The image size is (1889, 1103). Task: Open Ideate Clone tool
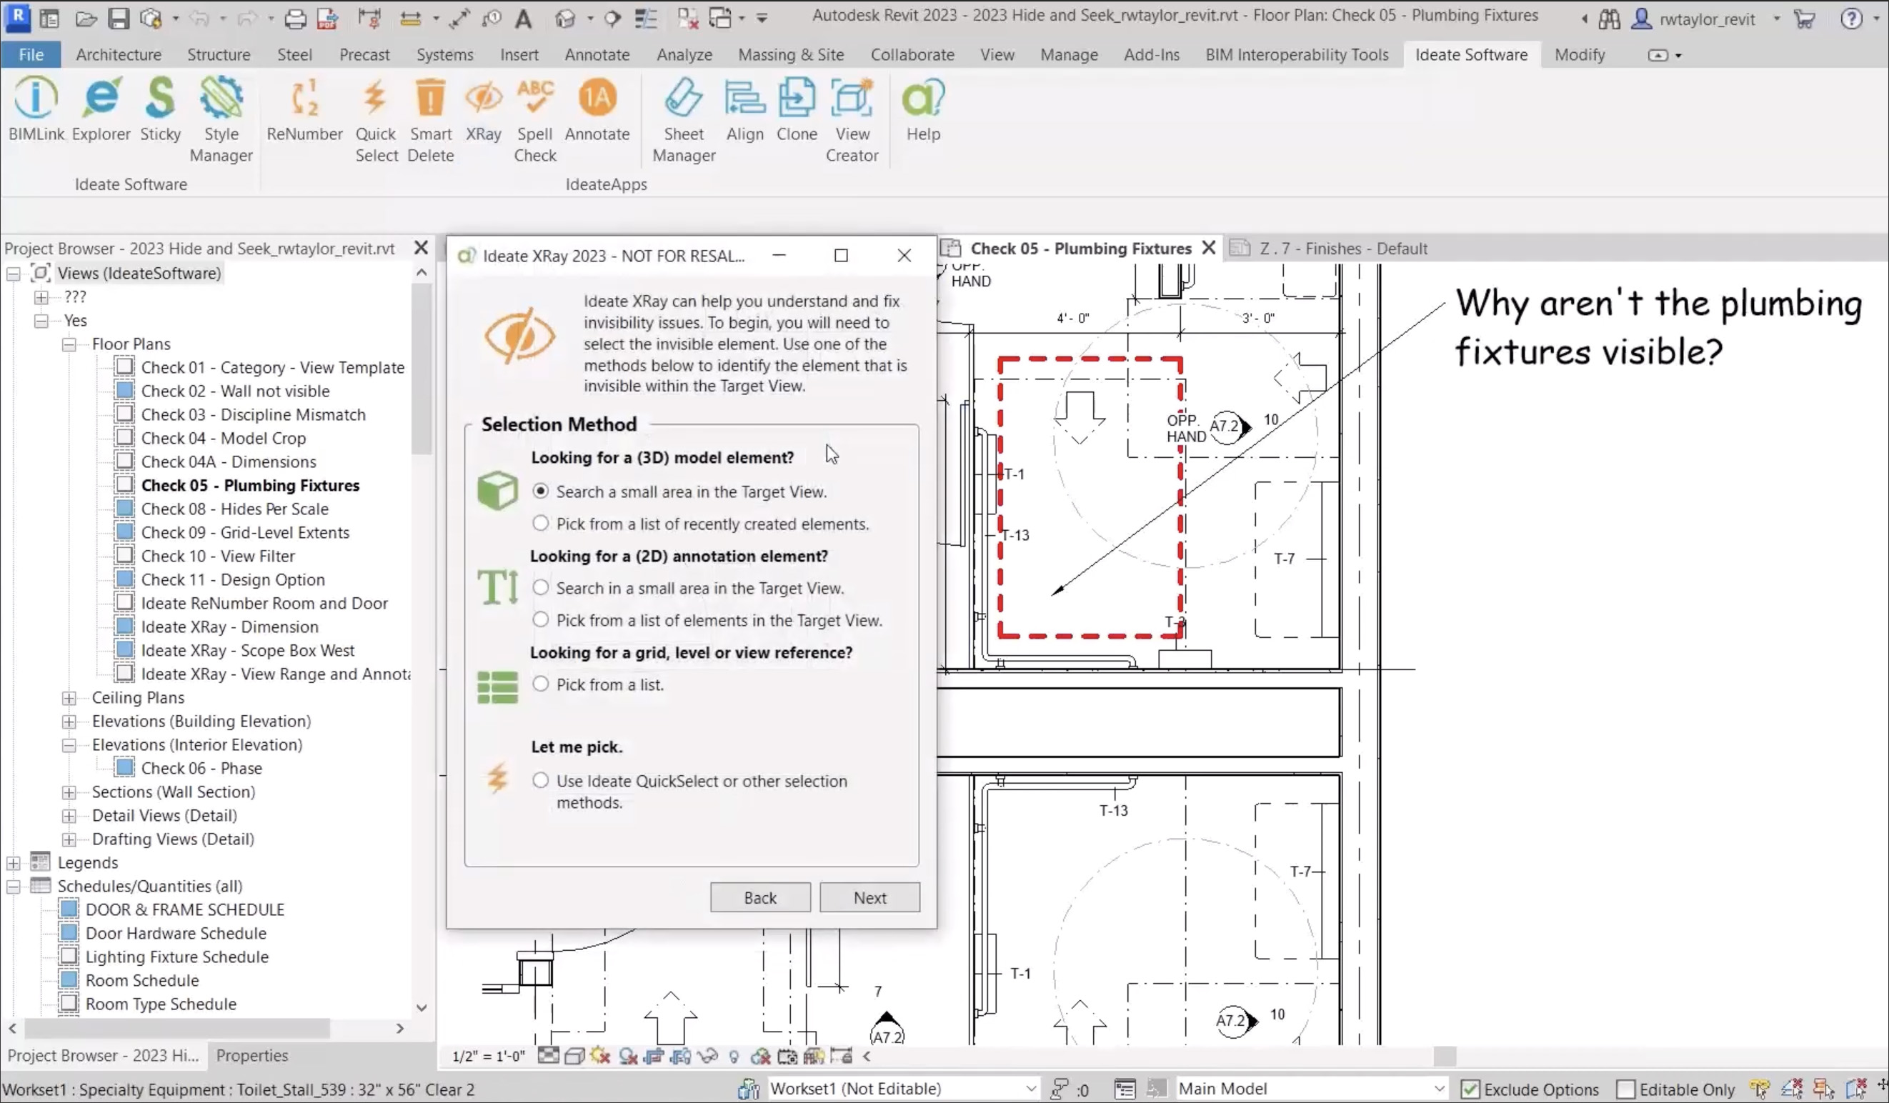797,109
